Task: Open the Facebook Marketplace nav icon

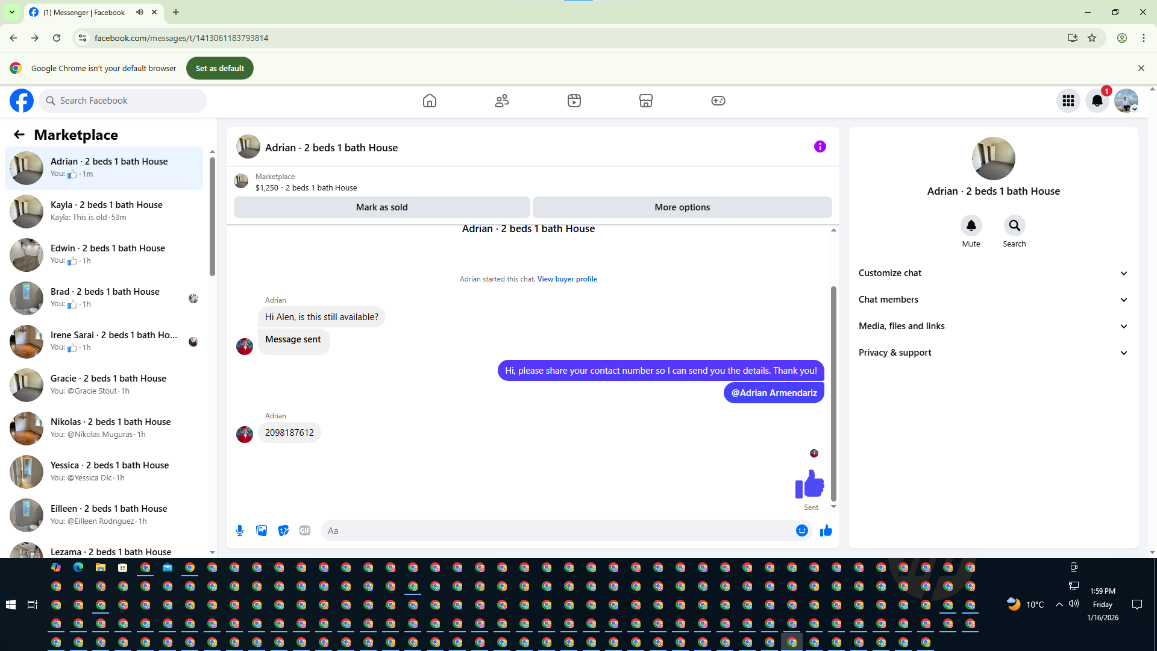Action: pyautogui.click(x=645, y=101)
